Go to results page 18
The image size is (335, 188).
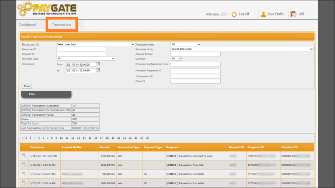click(x=107, y=138)
